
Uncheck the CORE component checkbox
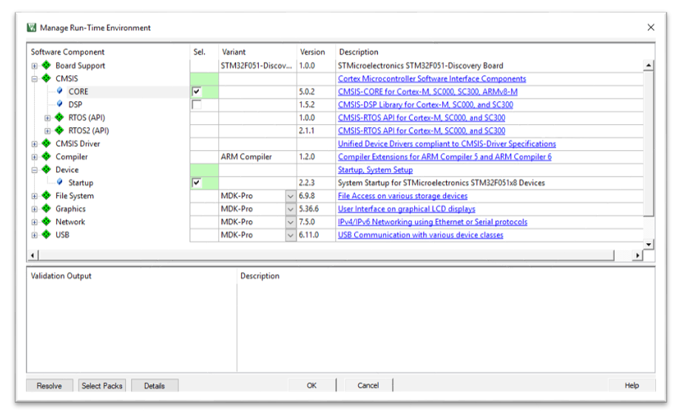pos(197,92)
